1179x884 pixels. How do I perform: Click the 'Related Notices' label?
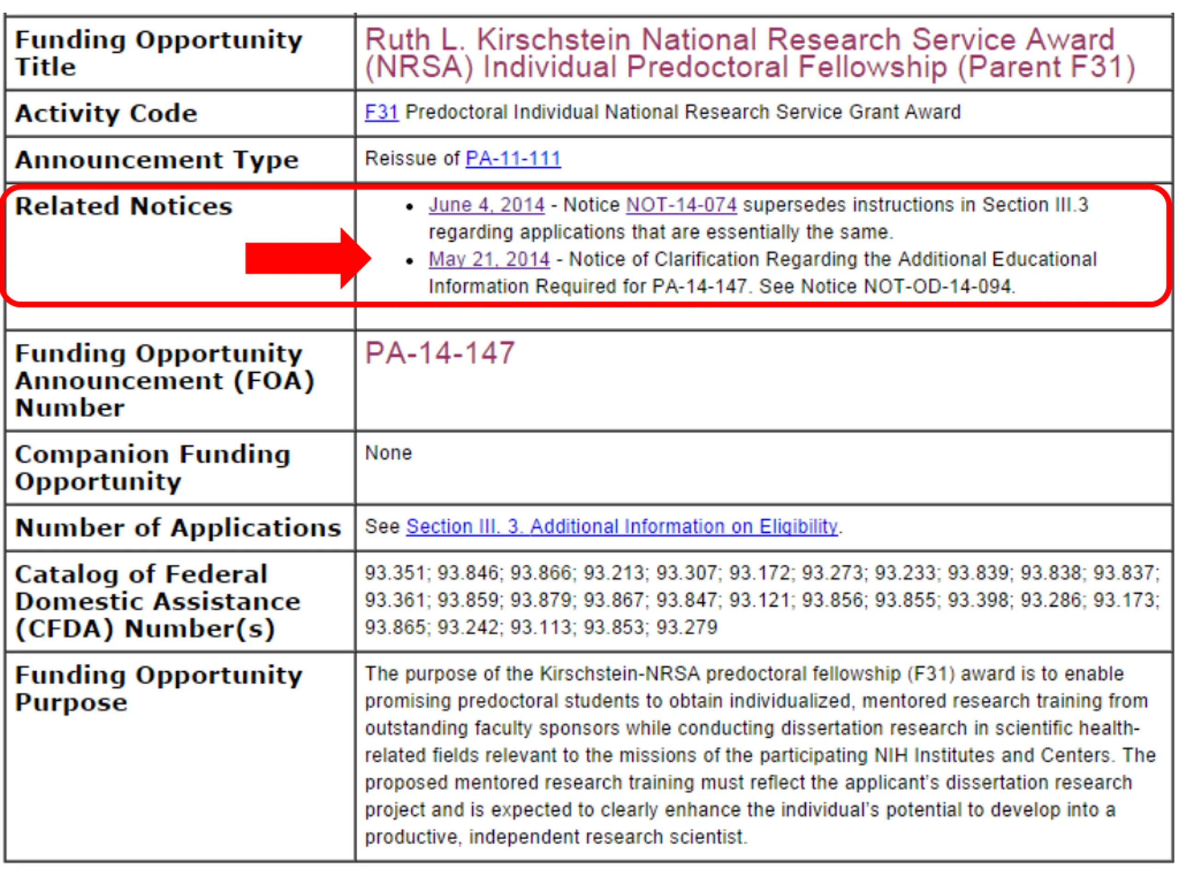point(123,206)
